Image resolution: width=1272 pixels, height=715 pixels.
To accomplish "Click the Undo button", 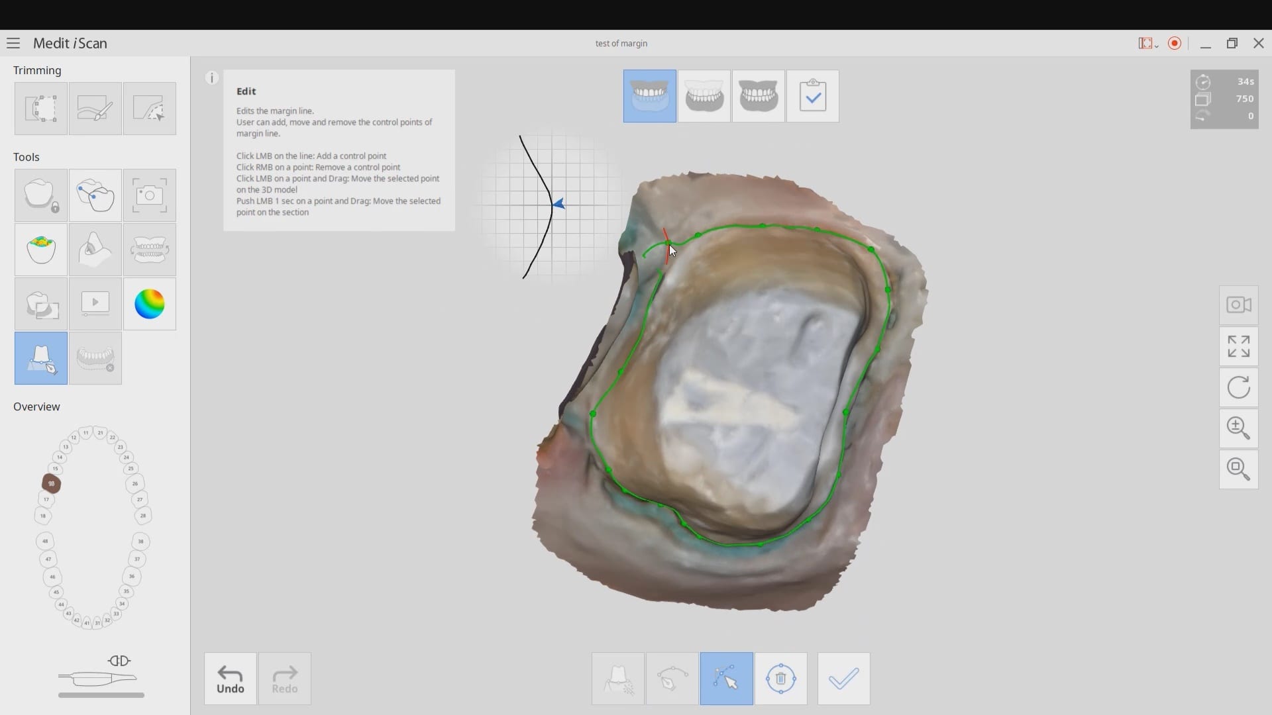I will pyautogui.click(x=231, y=679).
